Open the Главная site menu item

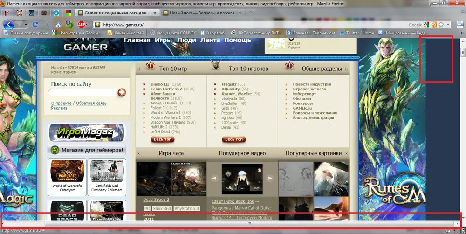click(x=137, y=40)
